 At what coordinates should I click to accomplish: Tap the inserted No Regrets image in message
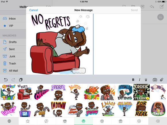coord(60,44)
